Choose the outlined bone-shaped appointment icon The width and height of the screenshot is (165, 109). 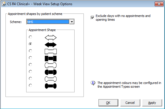tap(51, 79)
